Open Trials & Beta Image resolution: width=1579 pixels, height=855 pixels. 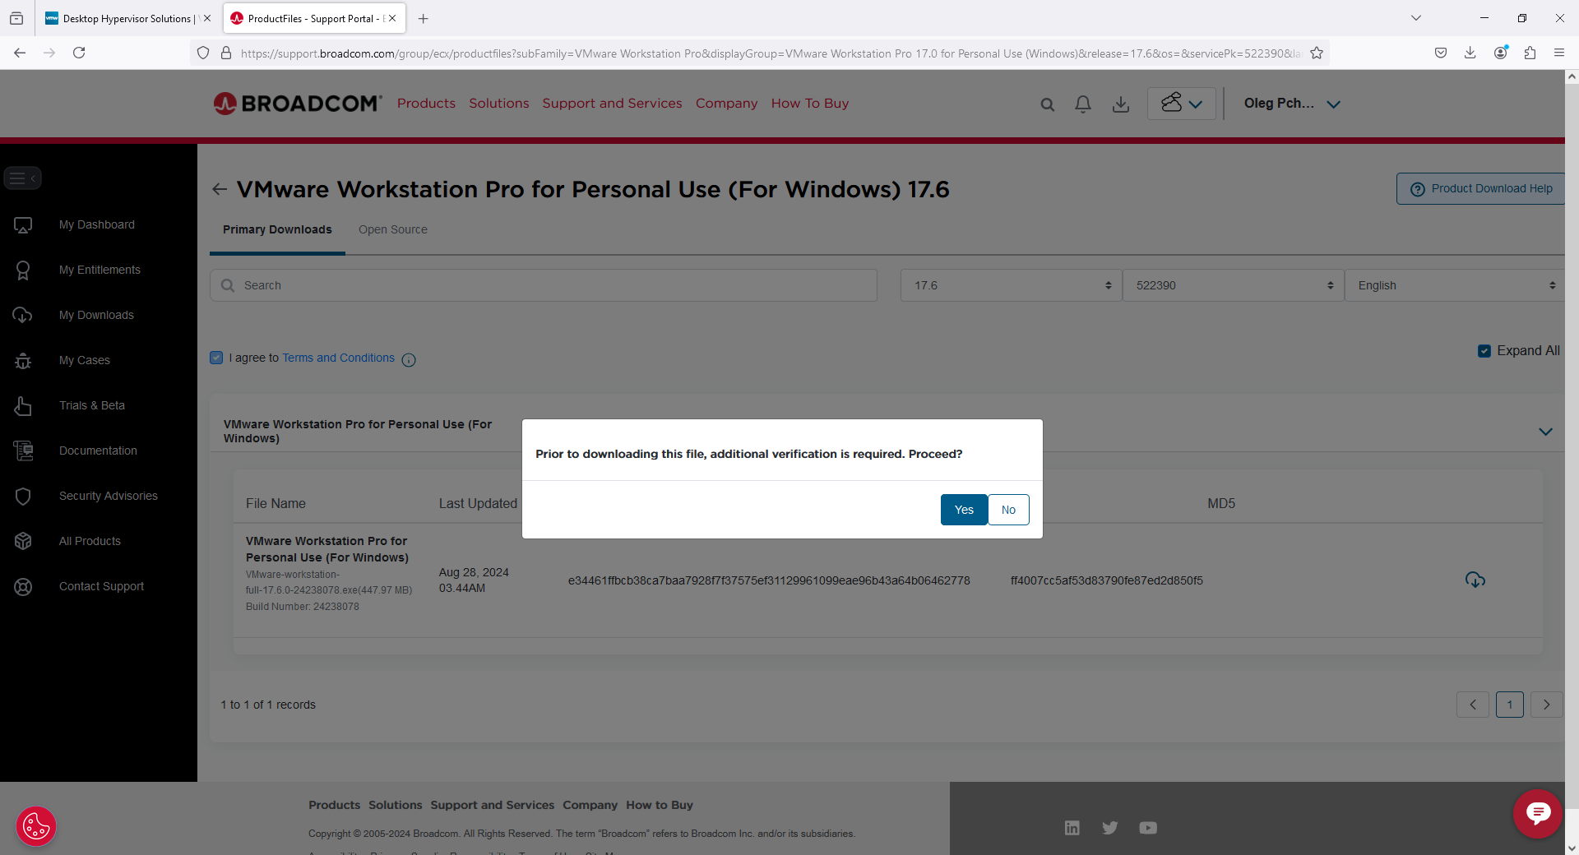tap(92, 406)
